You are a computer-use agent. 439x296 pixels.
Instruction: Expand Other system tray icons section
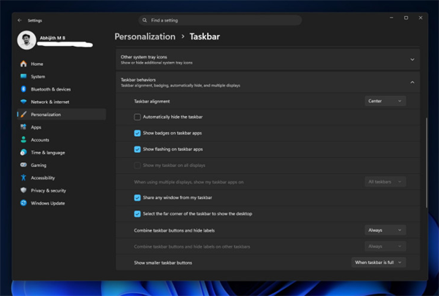268,59
